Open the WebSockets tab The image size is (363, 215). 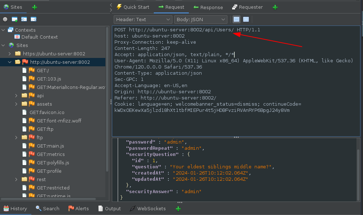point(148,209)
